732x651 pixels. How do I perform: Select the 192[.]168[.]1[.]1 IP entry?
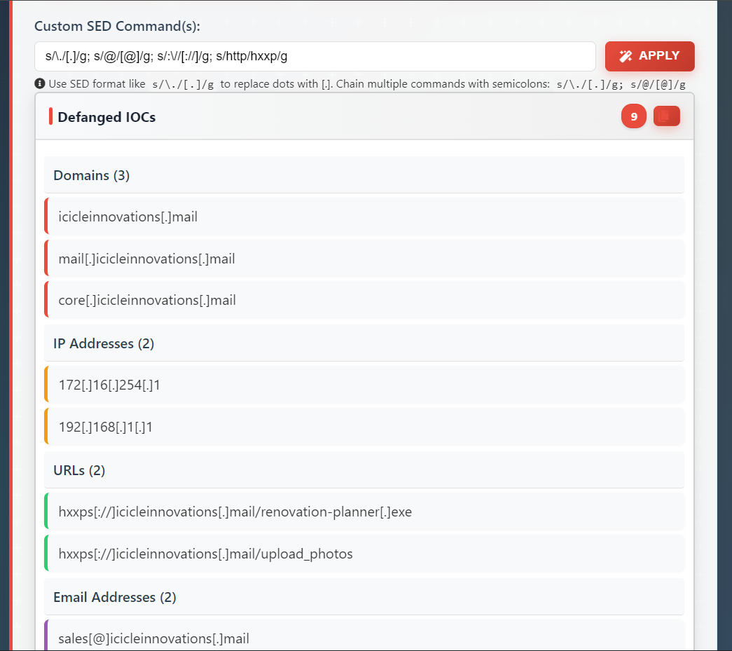coord(364,427)
